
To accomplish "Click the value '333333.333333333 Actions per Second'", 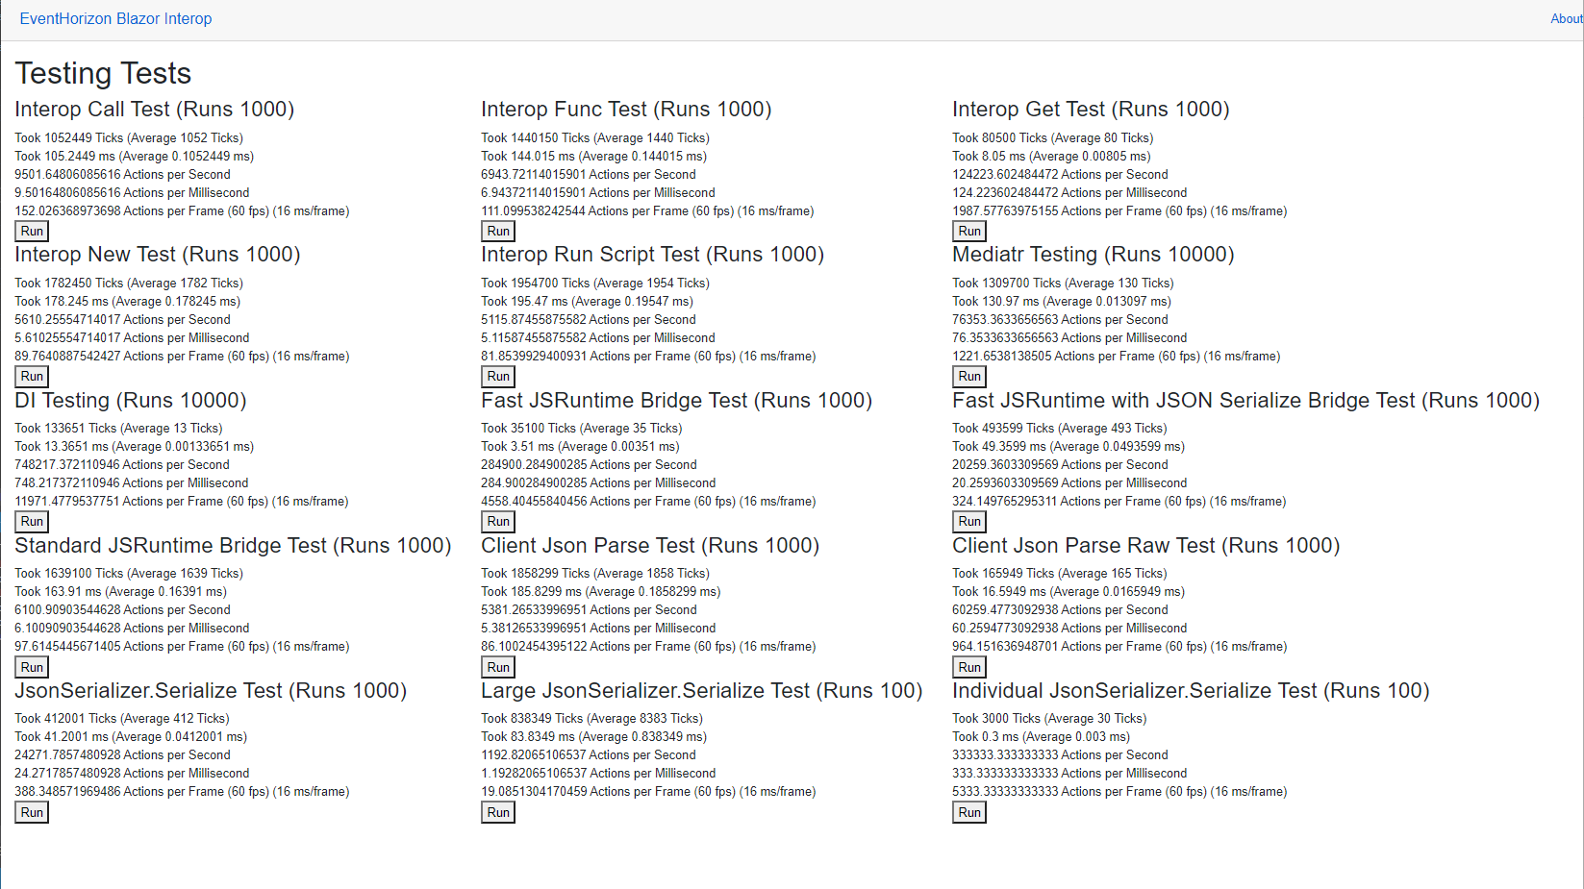I will coord(1060,755).
